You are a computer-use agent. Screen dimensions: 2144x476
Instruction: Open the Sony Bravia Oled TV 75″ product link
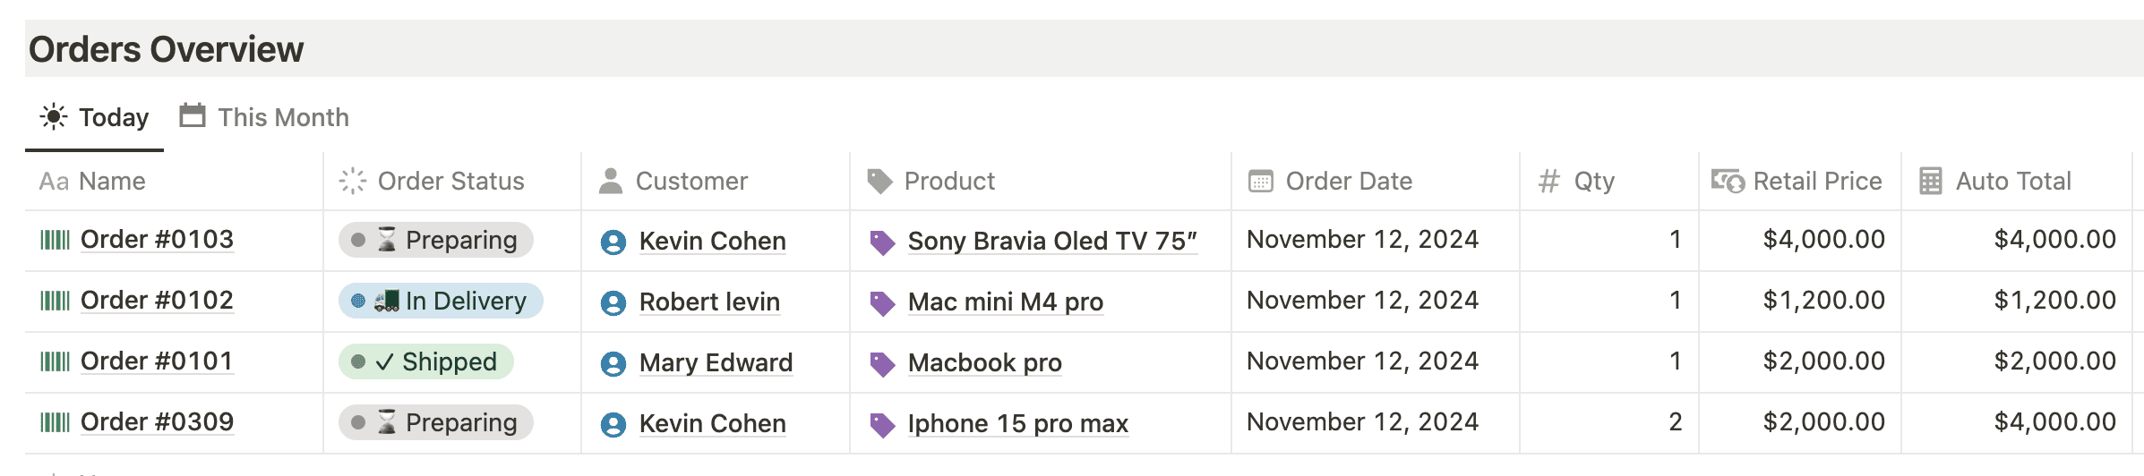click(1051, 241)
